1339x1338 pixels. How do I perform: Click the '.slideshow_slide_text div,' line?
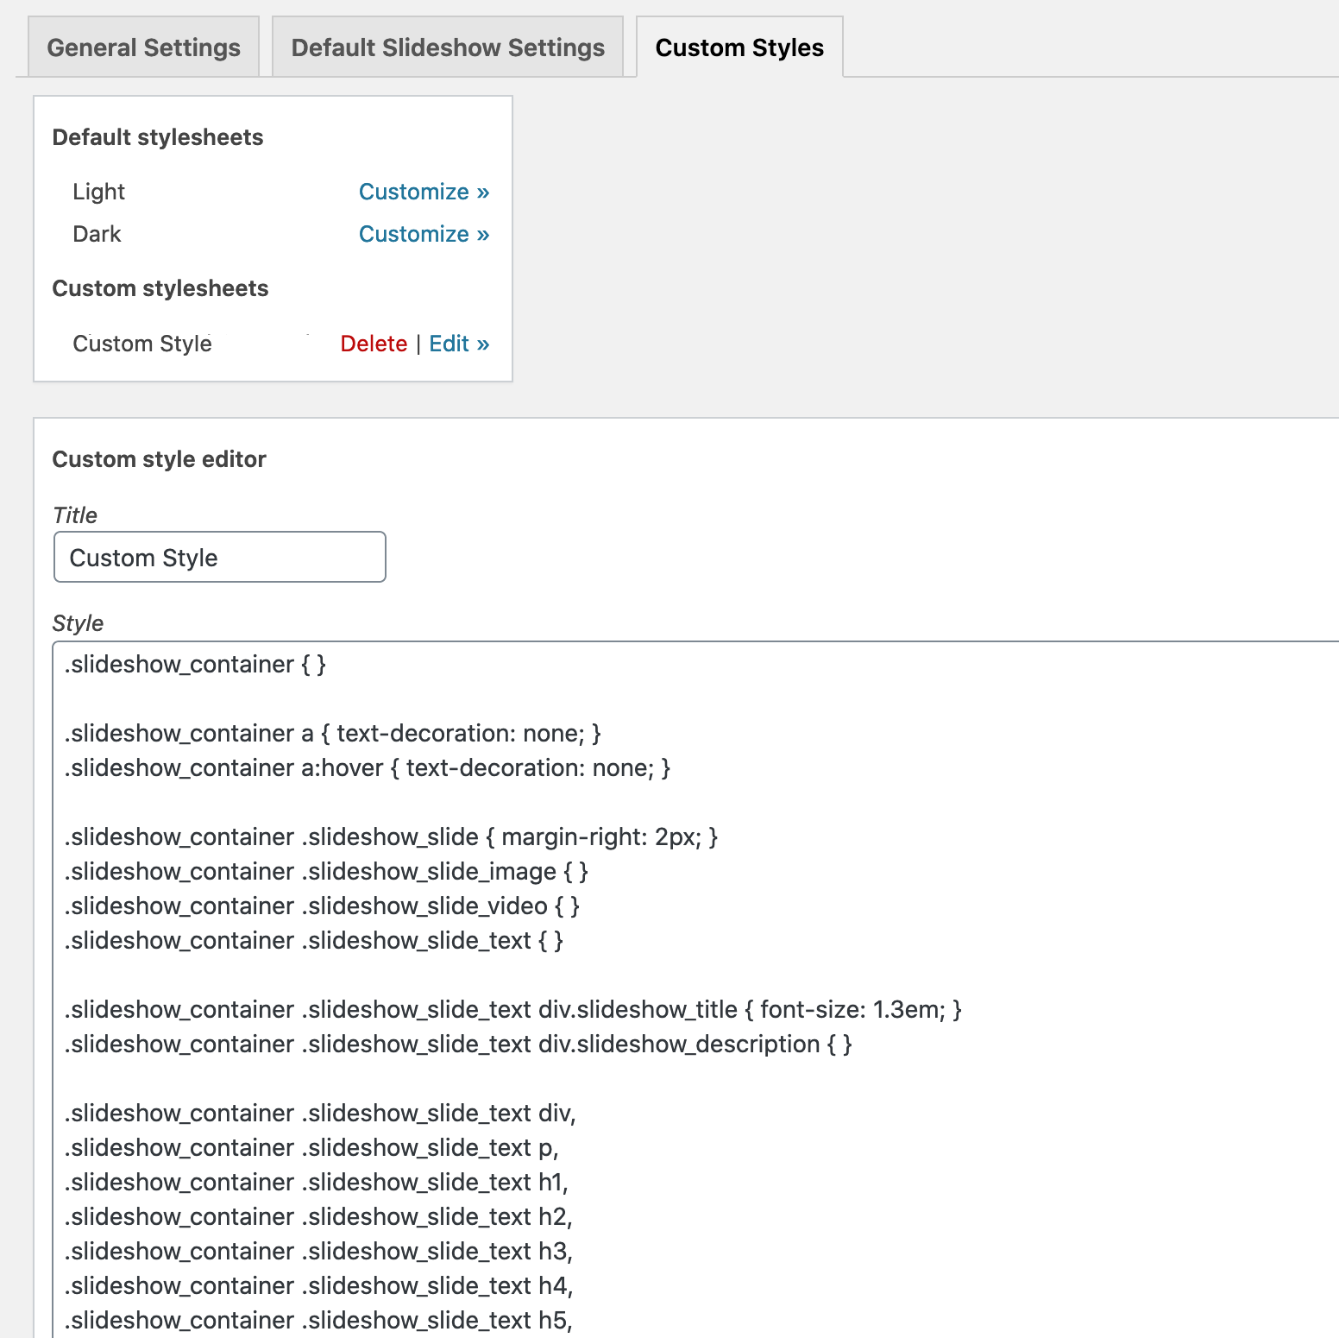tap(320, 1114)
